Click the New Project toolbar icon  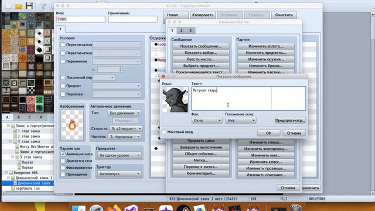pos(8,5)
